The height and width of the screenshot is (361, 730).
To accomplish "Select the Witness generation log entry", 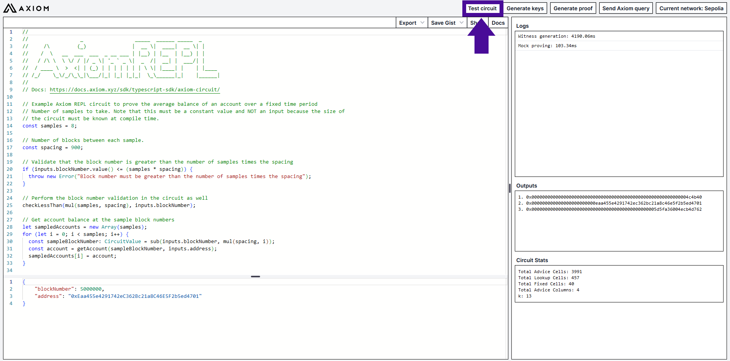I will click(x=556, y=36).
